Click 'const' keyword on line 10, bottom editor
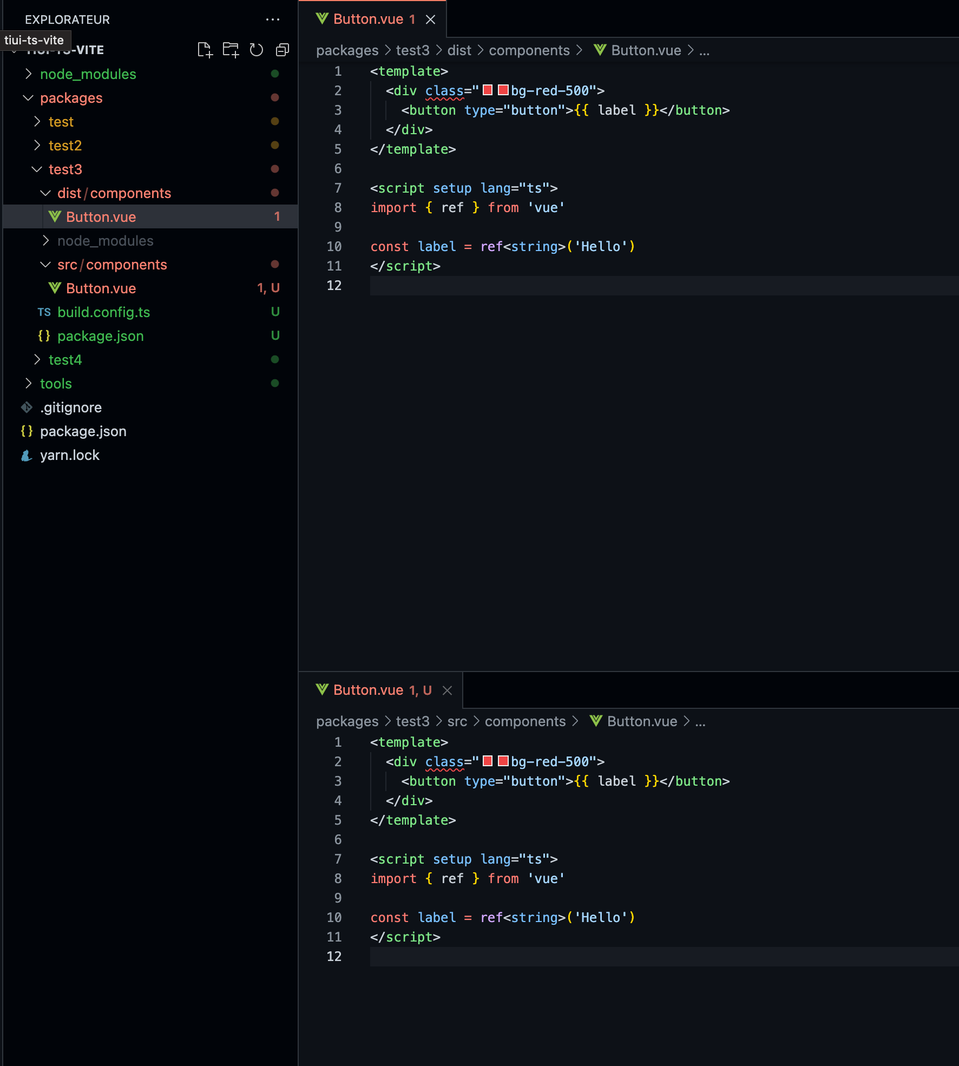 click(389, 918)
